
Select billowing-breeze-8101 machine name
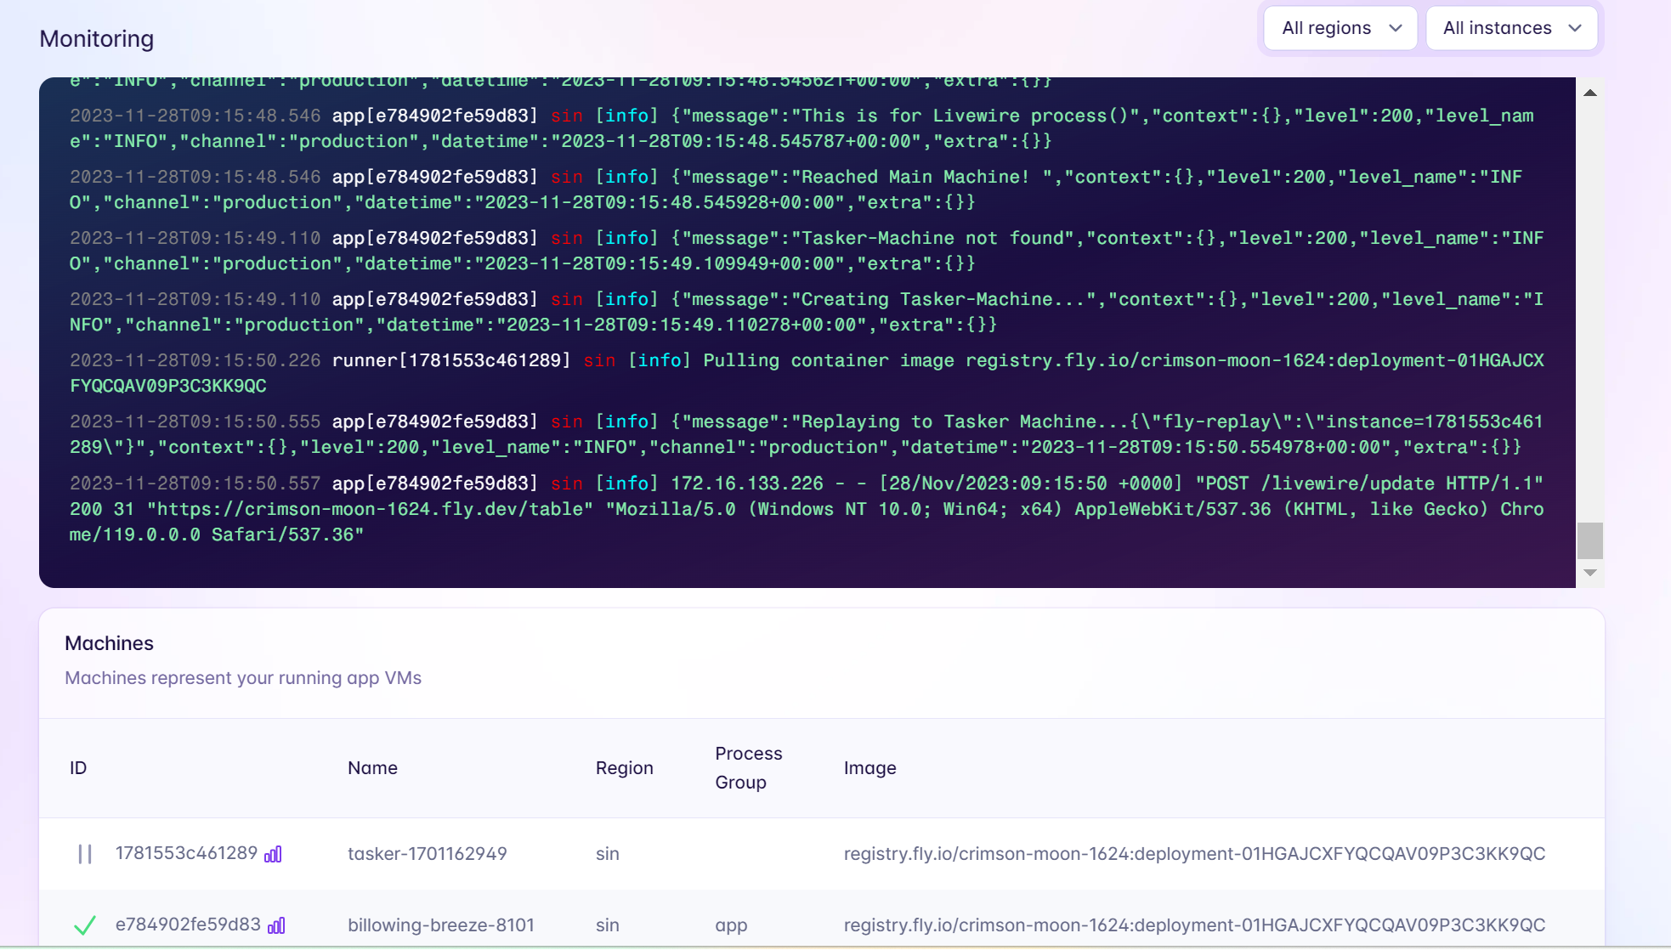(x=440, y=925)
